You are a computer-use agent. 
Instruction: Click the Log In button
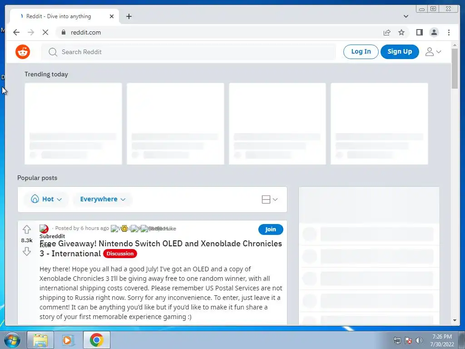pos(361,52)
